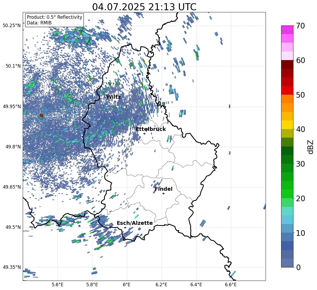This screenshot has width=317, height=290.
Task: Click the colorbar tick label 10
Action: pyautogui.click(x=300, y=233)
